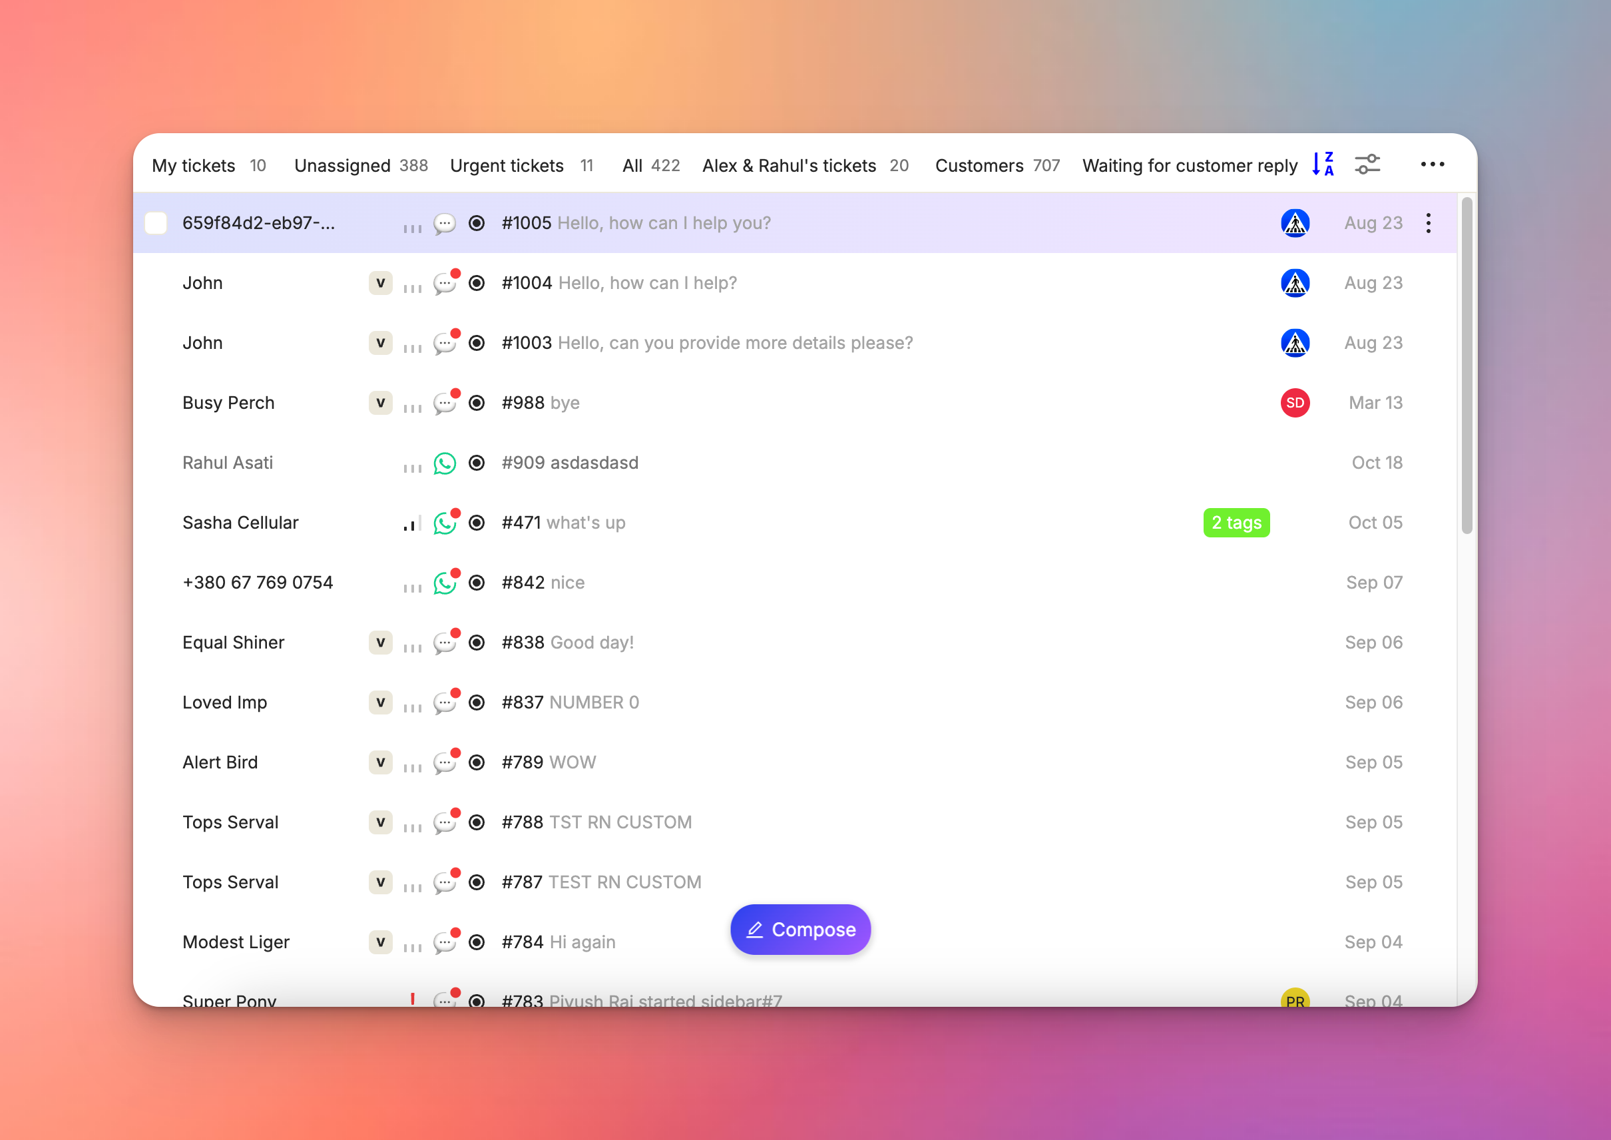Switch to the Unassigned tab
This screenshot has width=1611, height=1140.
[x=342, y=166]
